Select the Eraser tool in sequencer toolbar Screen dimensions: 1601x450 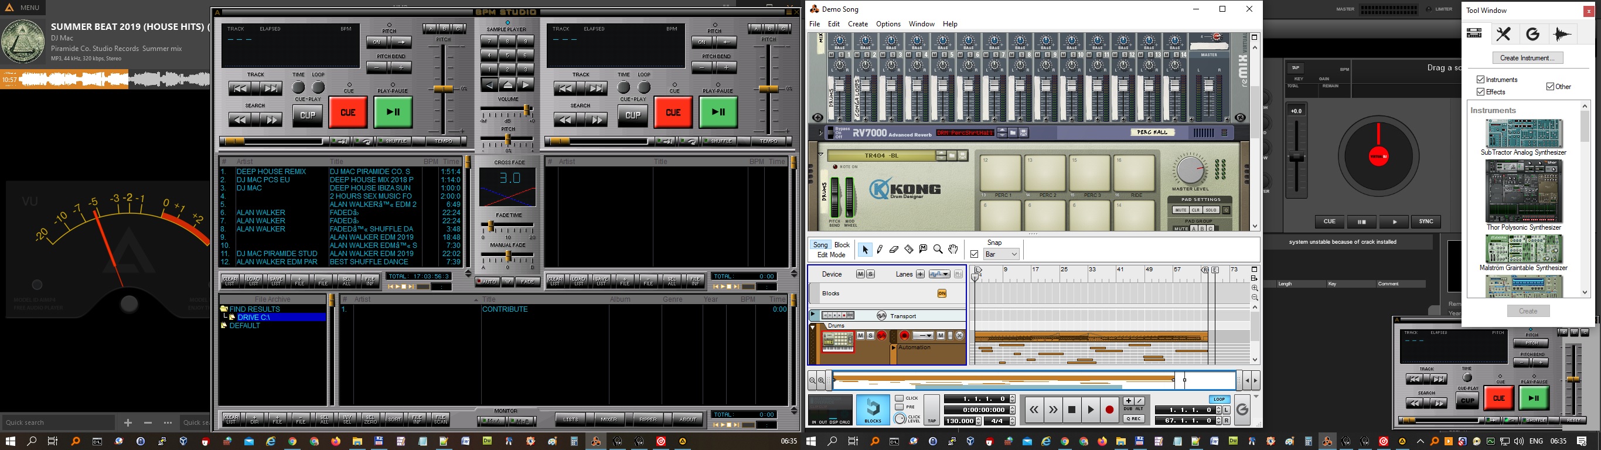(x=894, y=250)
